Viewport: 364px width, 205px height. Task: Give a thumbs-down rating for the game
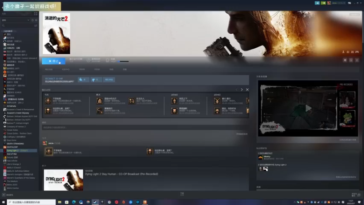[96, 79]
